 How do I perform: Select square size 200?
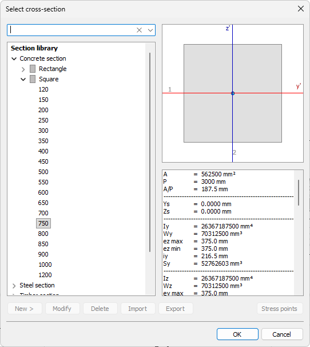(x=43, y=110)
